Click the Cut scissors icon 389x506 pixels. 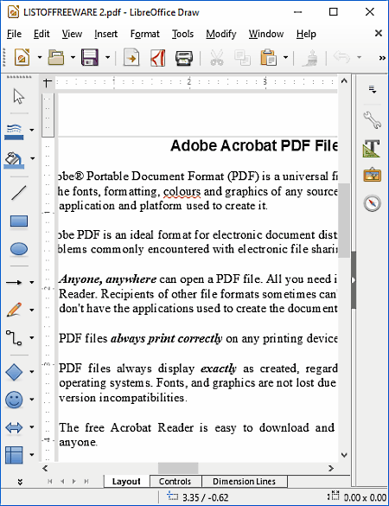pos(217,58)
